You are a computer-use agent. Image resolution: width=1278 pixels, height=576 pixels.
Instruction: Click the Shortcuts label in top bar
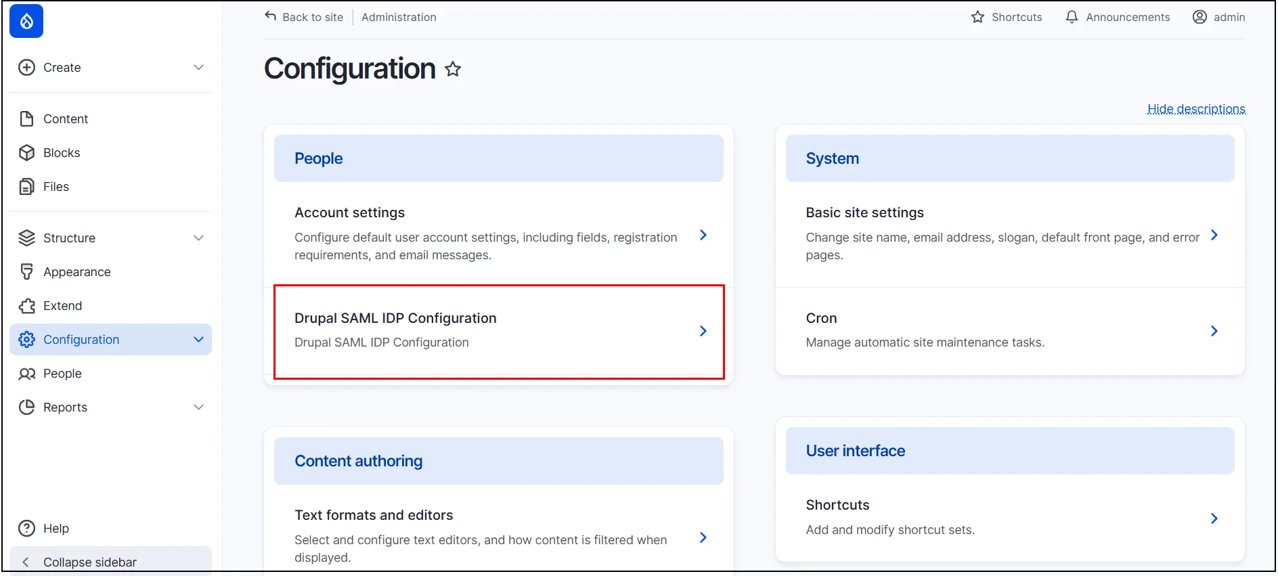click(1017, 17)
